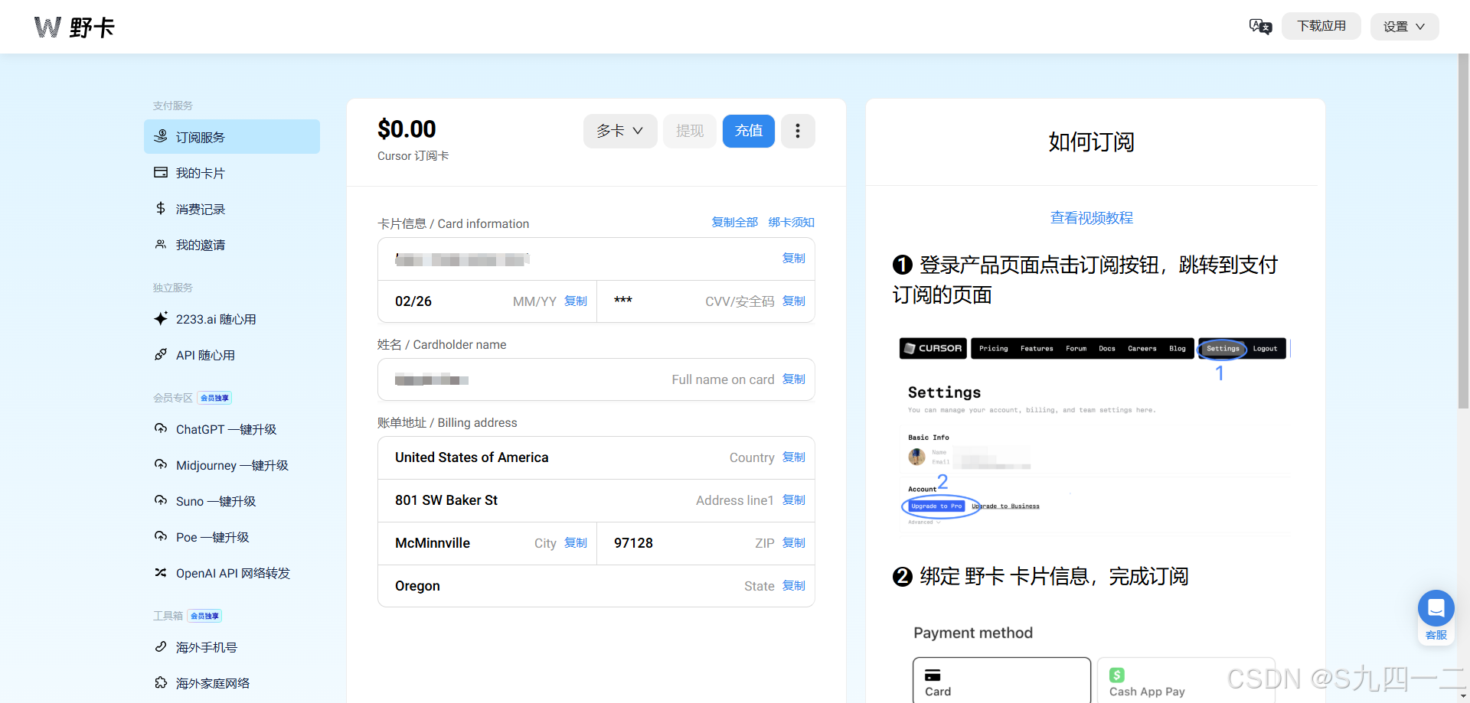1470x703 pixels.
Task: Click the "Cursor 订阅卡" label
Action: click(x=413, y=156)
